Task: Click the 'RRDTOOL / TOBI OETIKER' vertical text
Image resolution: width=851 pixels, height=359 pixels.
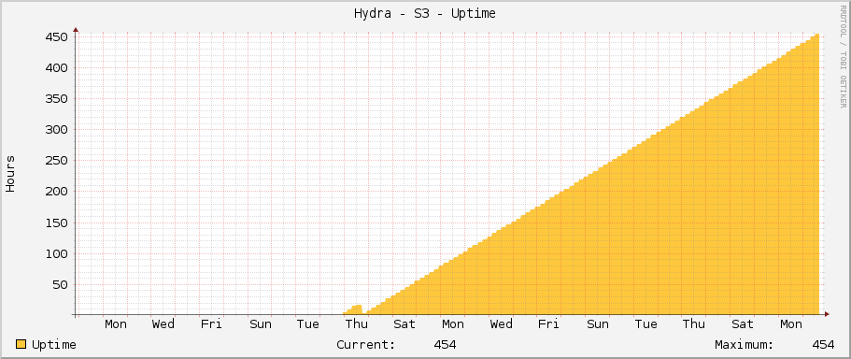Action: tap(843, 55)
